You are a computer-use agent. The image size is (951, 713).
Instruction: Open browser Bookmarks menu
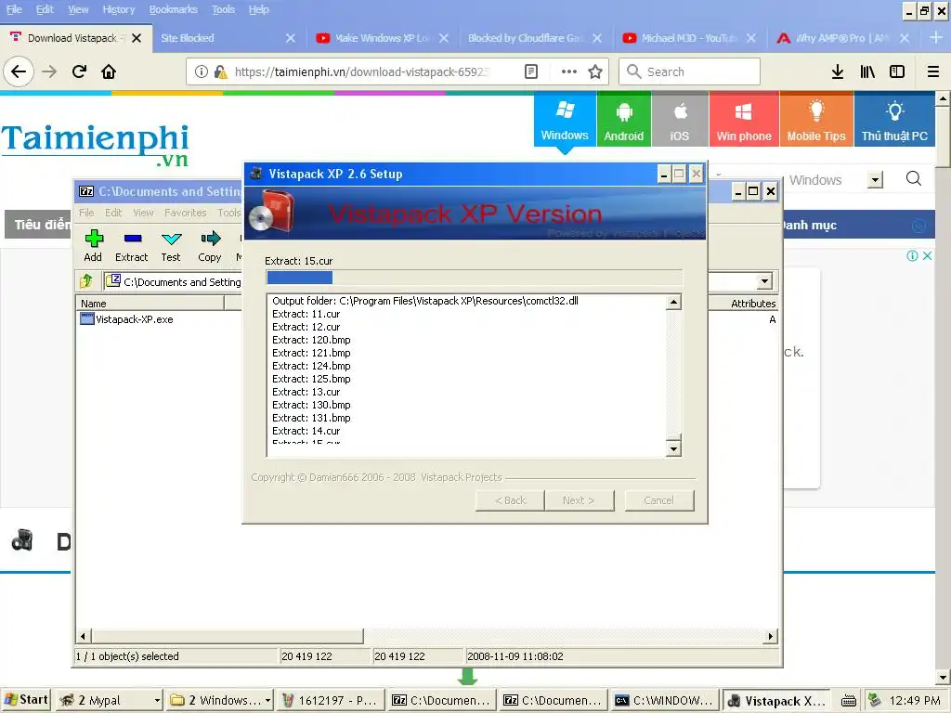174,9
